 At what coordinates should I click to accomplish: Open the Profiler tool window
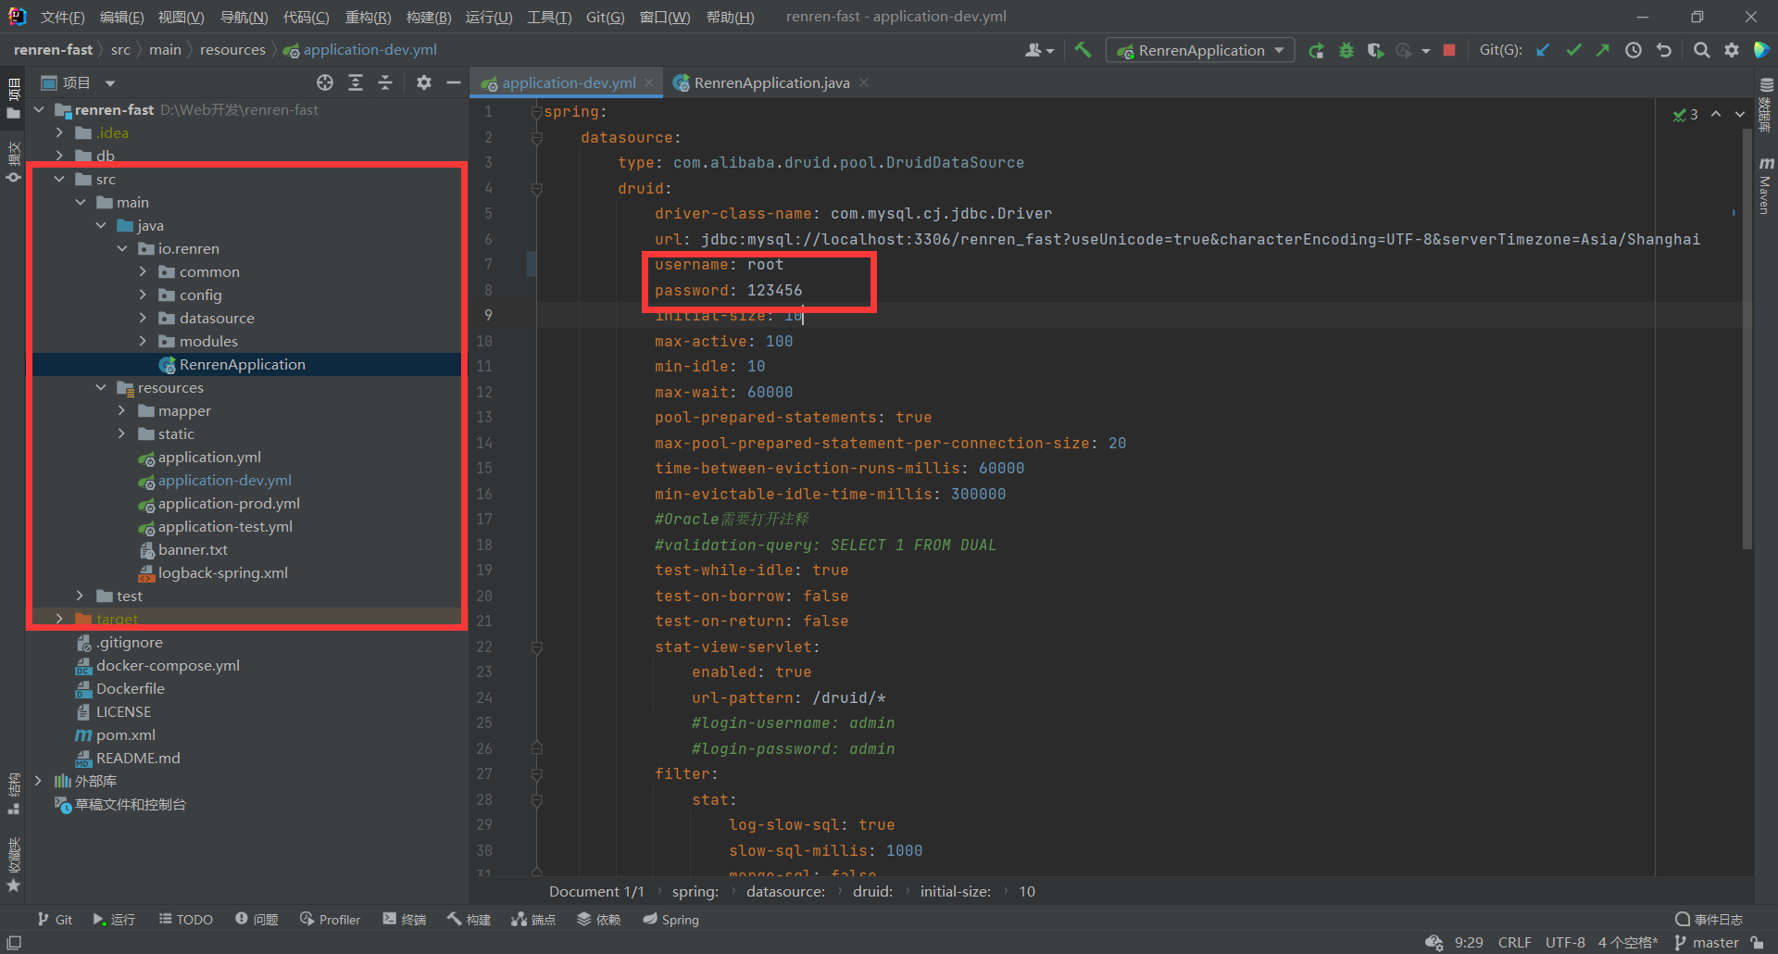pos(331,919)
